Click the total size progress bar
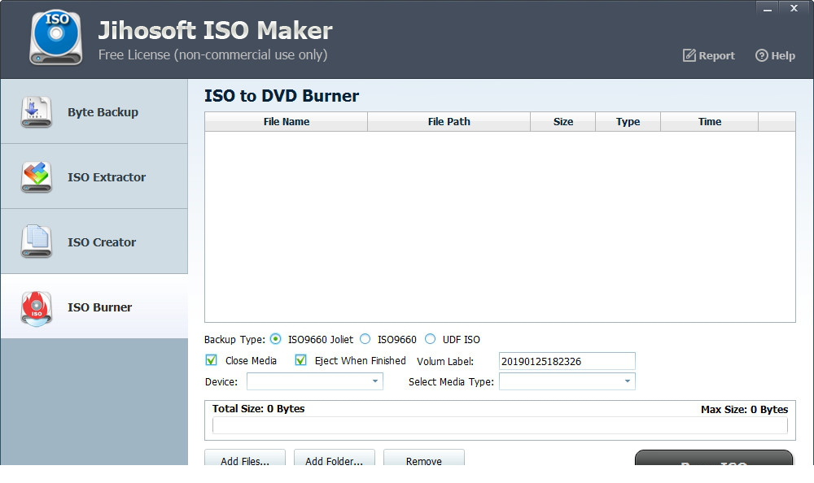 tap(500, 425)
